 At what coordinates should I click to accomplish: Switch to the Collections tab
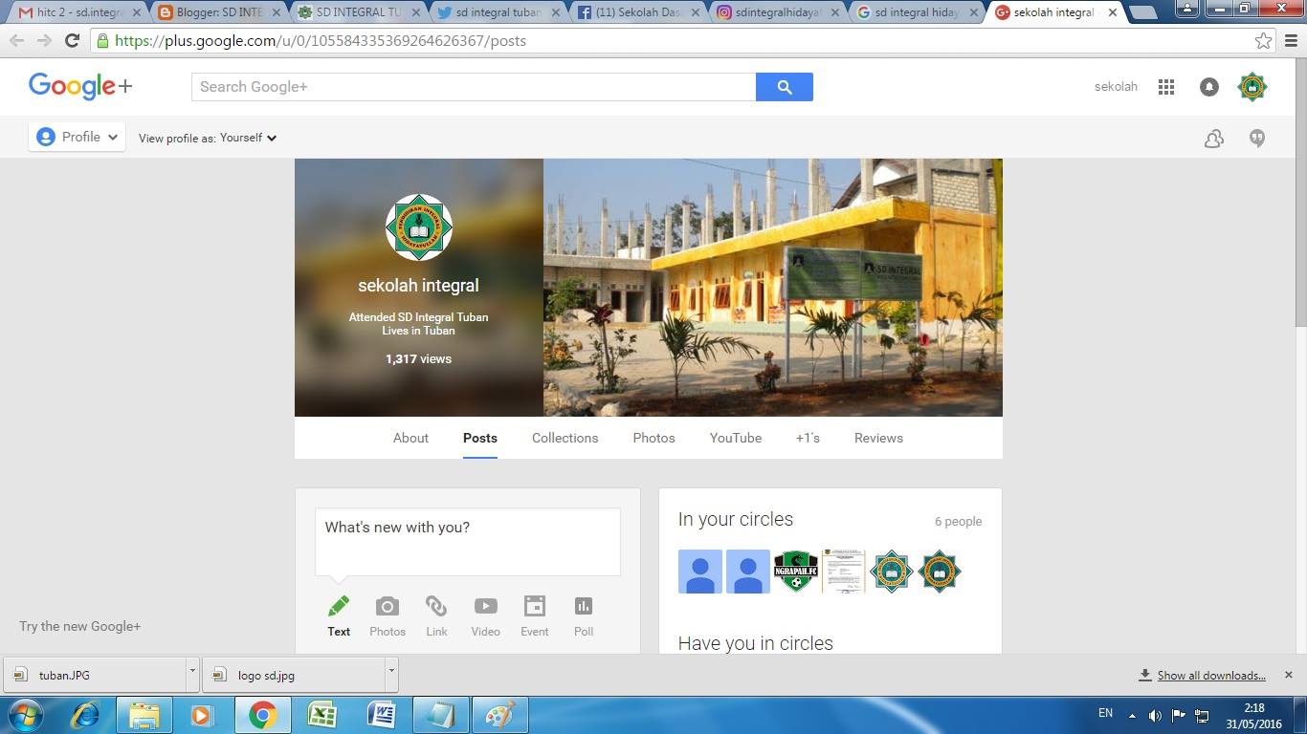coord(565,438)
